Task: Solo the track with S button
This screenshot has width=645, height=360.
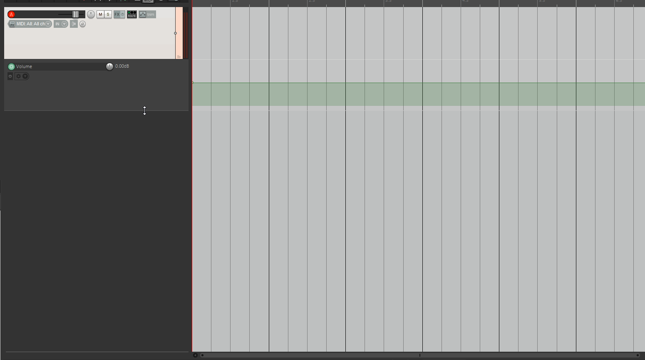Action: coord(108,15)
